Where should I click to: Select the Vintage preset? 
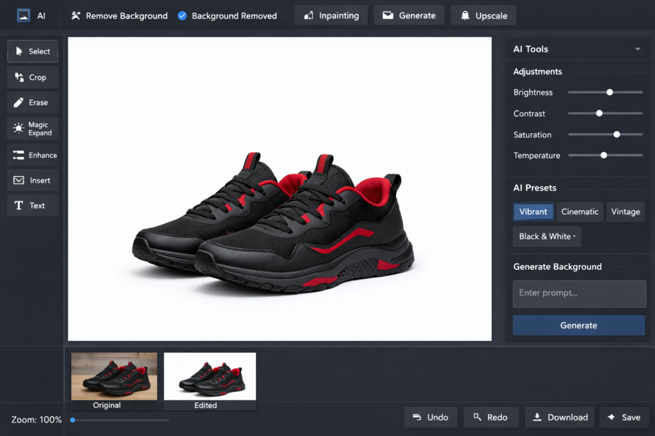coord(626,211)
